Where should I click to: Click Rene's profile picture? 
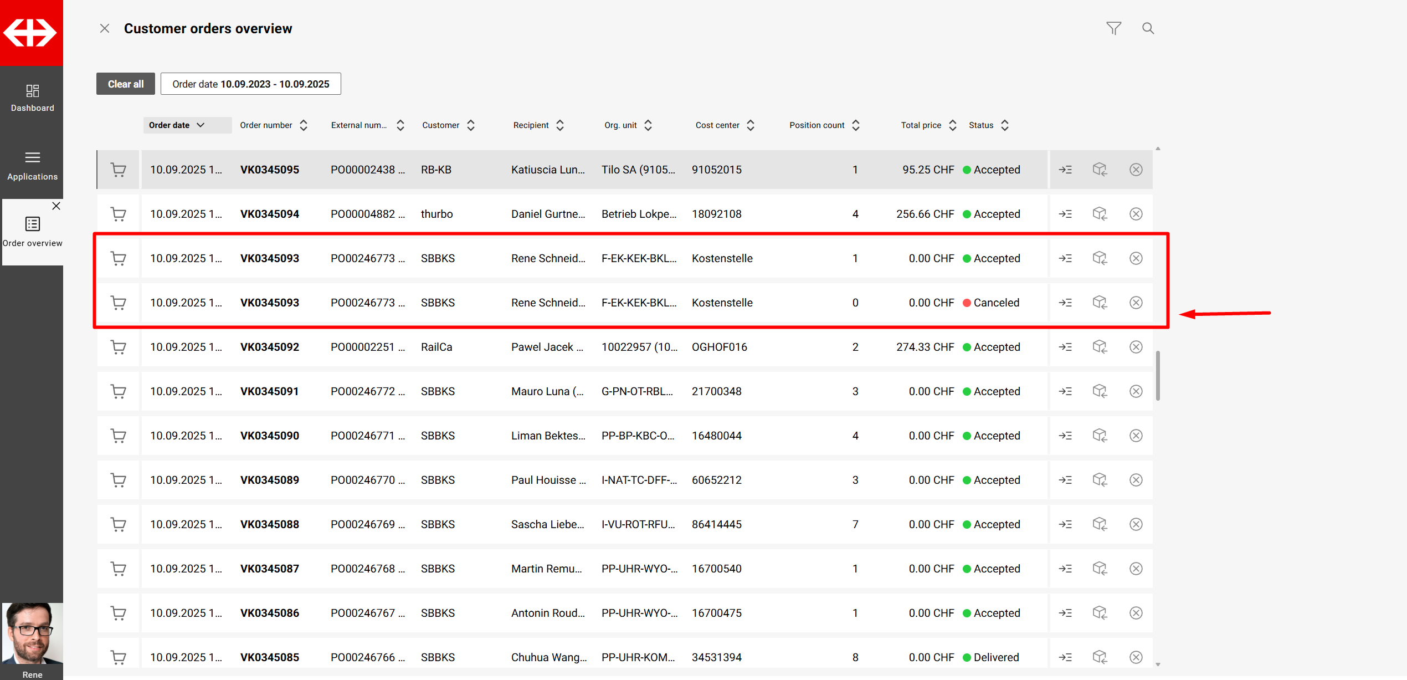click(32, 633)
